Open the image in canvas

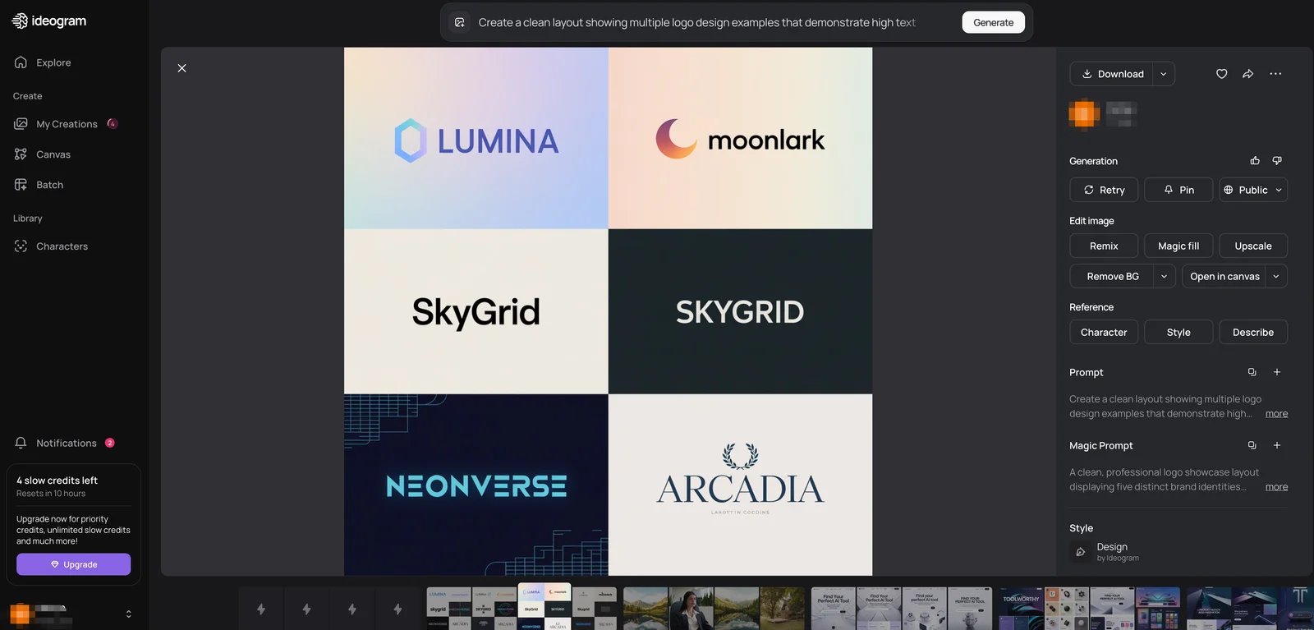1224,276
